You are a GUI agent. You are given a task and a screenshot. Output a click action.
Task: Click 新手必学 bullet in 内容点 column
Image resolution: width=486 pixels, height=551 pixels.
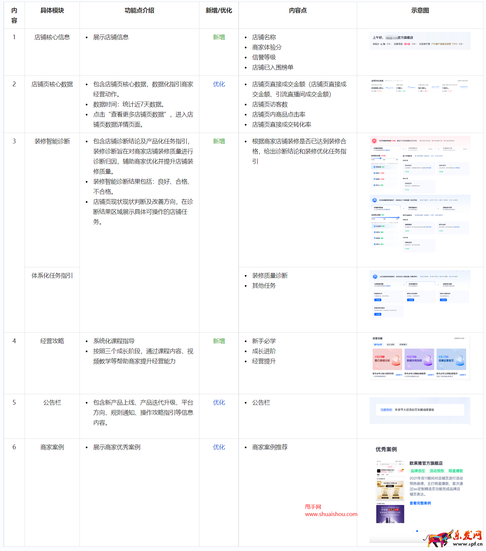[x=264, y=341]
